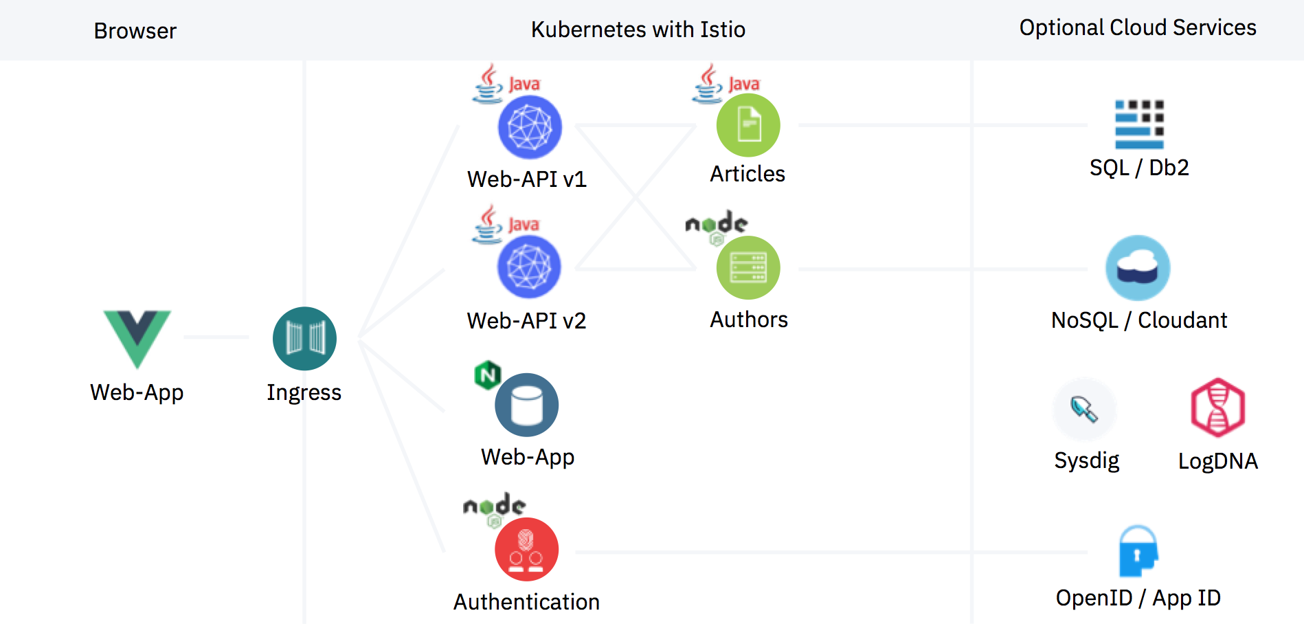
Task: Open the SQL / Db2 database icon
Action: 1139,124
